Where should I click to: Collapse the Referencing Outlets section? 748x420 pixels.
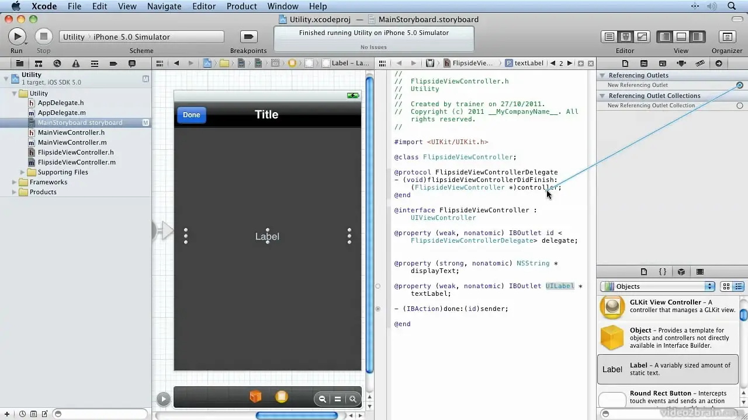coord(602,75)
